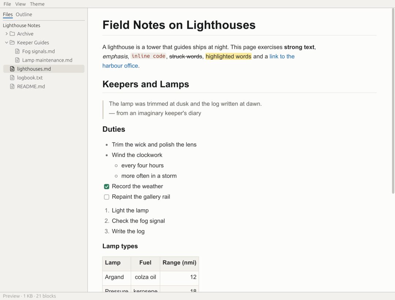
Task: Click numbered item Write the log
Action: [x=128, y=231]
